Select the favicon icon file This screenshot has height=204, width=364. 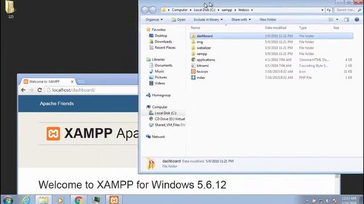tap(193, 71)
